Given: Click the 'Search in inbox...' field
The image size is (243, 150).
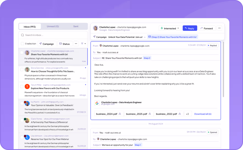Looking at the screenshot, I should pos(53,35).
